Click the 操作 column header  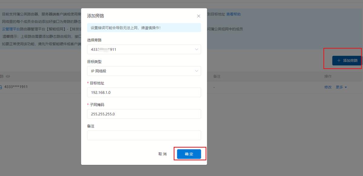(328, 76)
